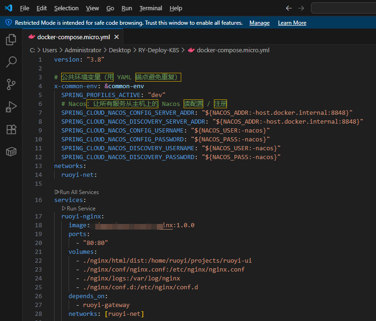This screenshot has height=321, width=376.
Task: Click the Desktop breadcrumb segment
Action: coord(120,50)
